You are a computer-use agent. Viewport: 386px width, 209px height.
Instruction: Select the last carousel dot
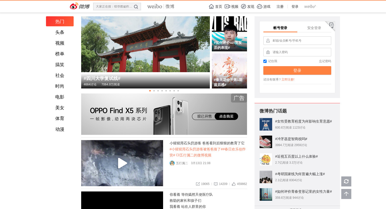tap(178, 91)
